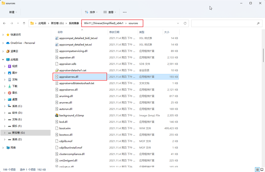Click the vertical scrollbar thumb
The image size is (265, 172).
[263, 55]
